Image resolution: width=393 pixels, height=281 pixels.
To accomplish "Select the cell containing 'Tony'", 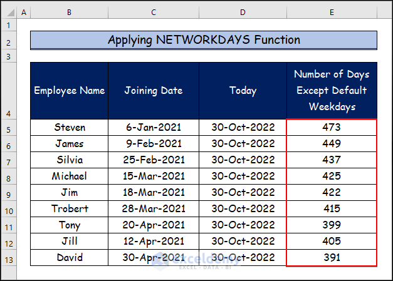I will click(70, 225).
